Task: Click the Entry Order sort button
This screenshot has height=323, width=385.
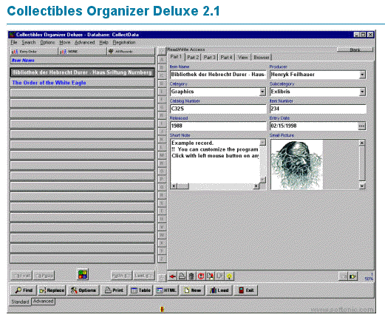Action: pyautogui.click(x=34, y=51)
